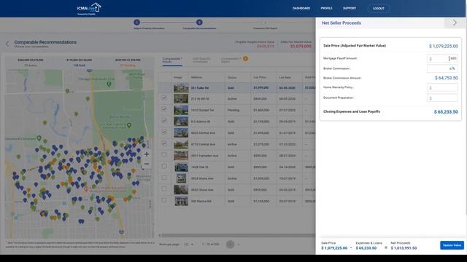Switch to the first Comparable Results tab

click(172, 60)
